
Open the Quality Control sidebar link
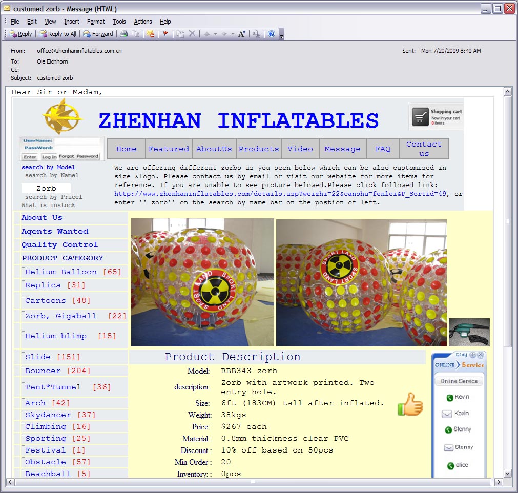pyautogui.click(x=59, y=245)
